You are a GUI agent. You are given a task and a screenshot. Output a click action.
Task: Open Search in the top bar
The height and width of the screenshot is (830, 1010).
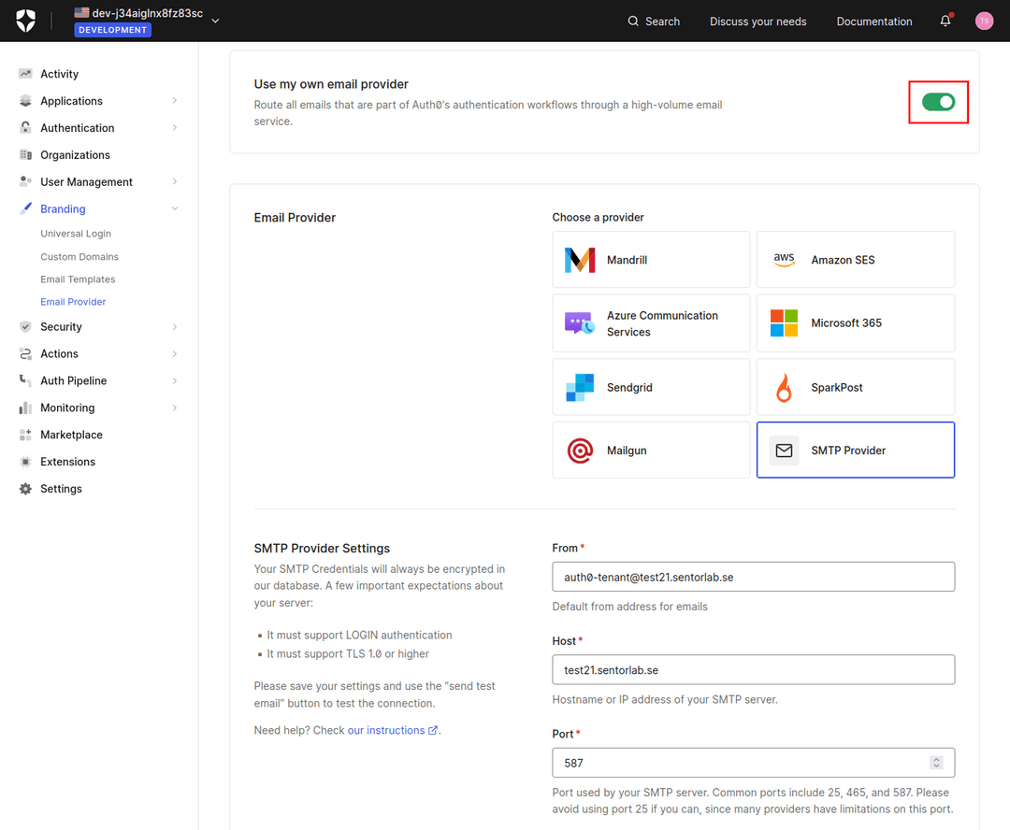pyautogui.click(x=653, y=21)
